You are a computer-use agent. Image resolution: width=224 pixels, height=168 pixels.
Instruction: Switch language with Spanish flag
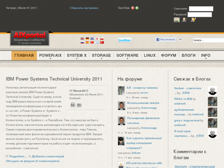coord(87,42)
